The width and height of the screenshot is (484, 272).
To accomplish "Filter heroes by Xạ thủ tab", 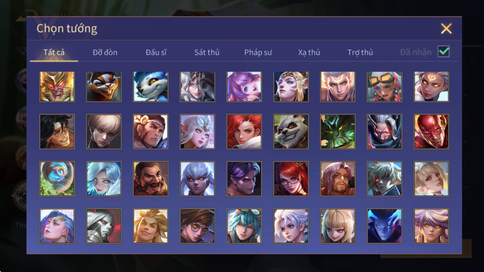I will click(309, 52).
